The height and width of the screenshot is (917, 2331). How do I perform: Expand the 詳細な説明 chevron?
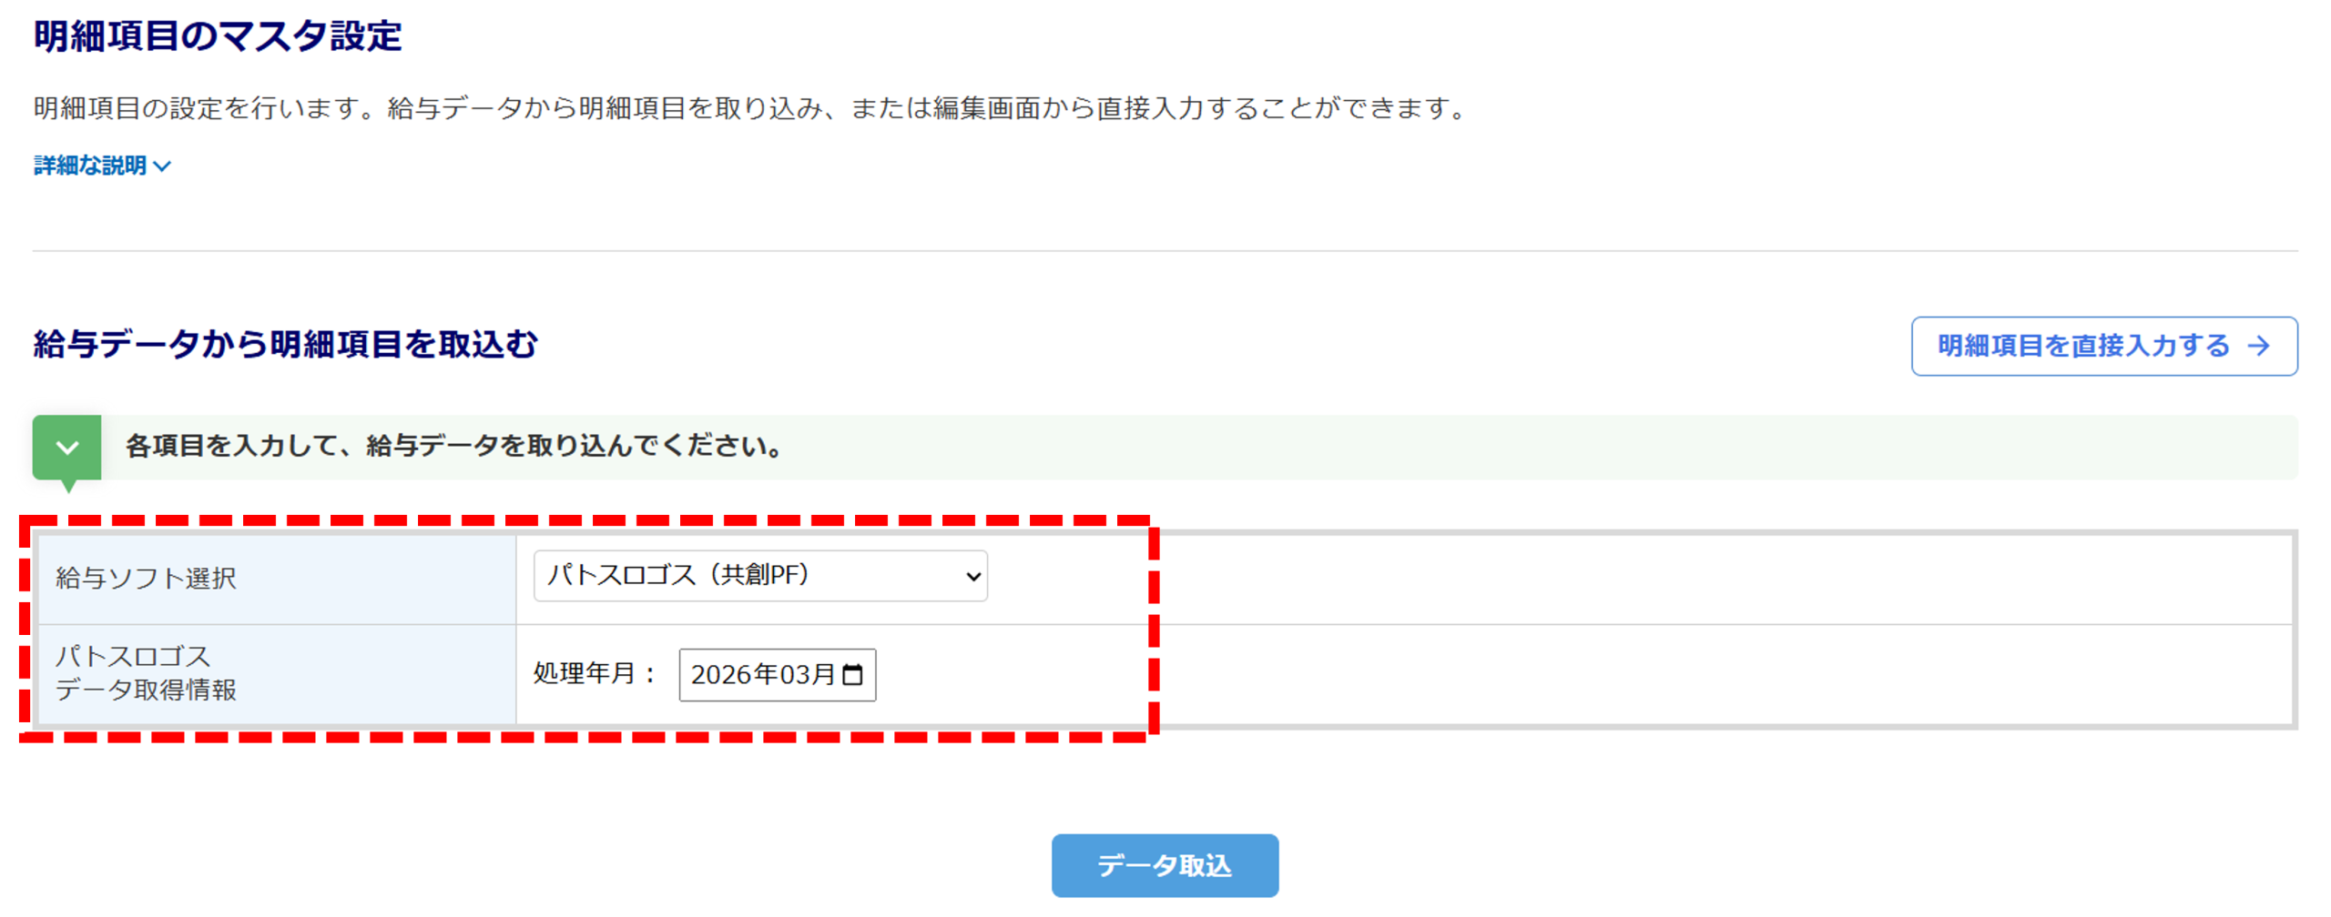[162, 166]
